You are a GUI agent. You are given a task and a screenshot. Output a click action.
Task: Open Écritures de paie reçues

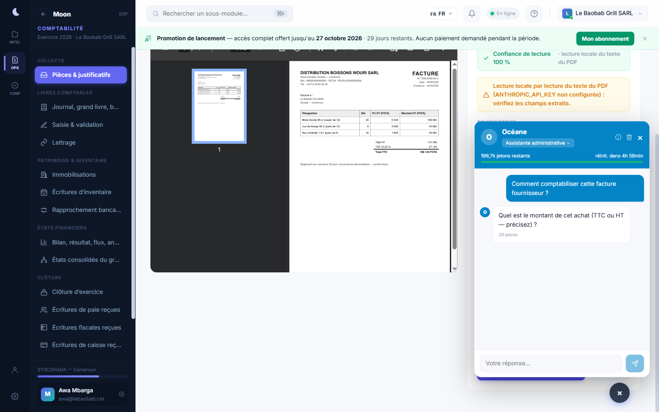pyautogui.click(x=81, y=310)
